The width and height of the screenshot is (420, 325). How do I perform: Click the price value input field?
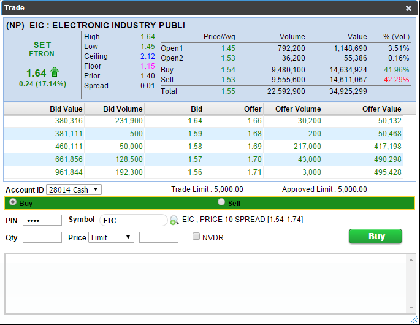tap(159, 237)
